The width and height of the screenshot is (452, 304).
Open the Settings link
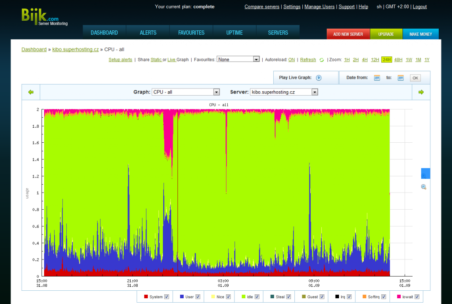tap(292, 7)
